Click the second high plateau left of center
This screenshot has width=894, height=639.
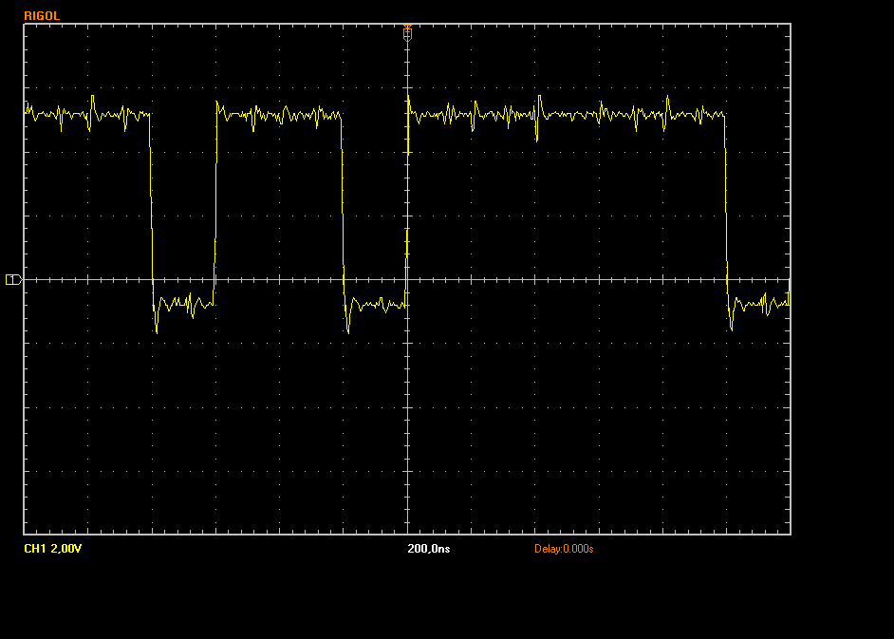point(279,115)
